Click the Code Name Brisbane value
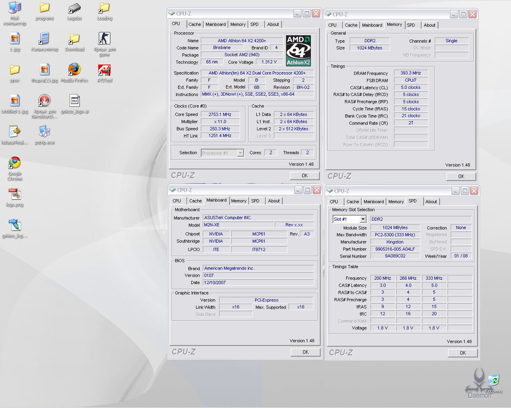The width and height of the screenshot is (511, 408). [x=222, y=47]
